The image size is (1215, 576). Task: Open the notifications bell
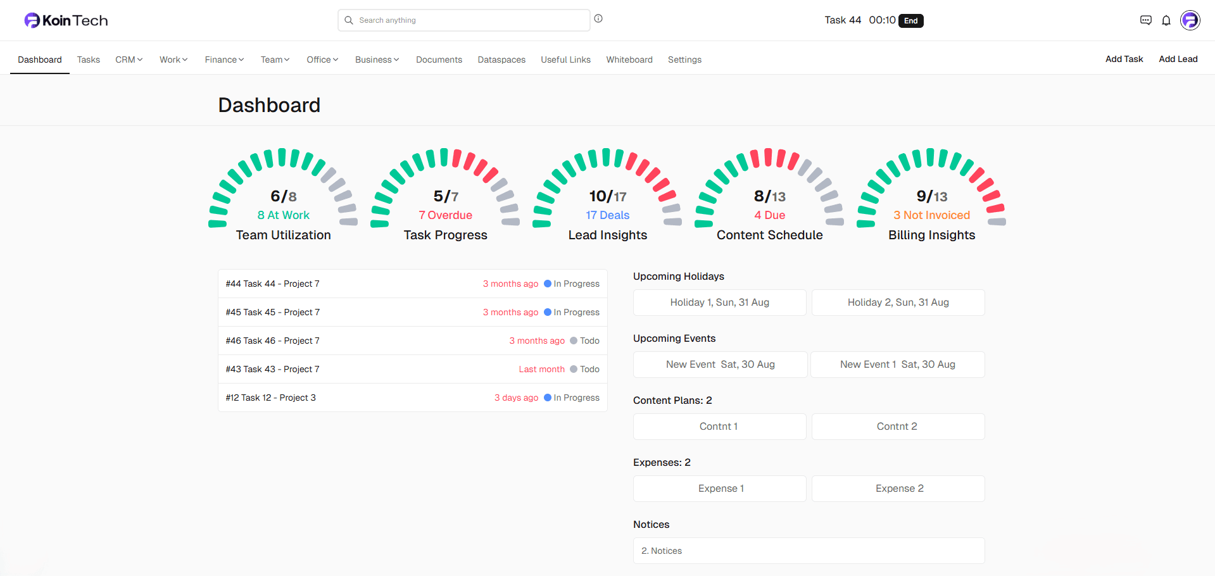[1166, 20]
